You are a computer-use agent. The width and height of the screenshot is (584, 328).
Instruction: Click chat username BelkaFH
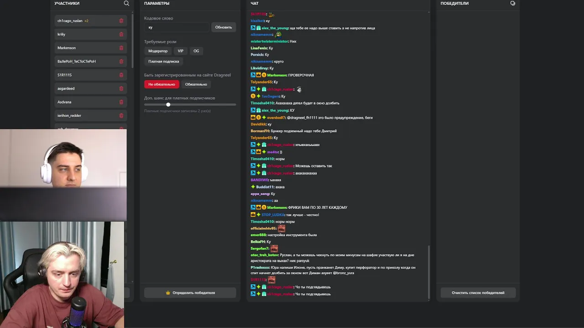[258, 241]
